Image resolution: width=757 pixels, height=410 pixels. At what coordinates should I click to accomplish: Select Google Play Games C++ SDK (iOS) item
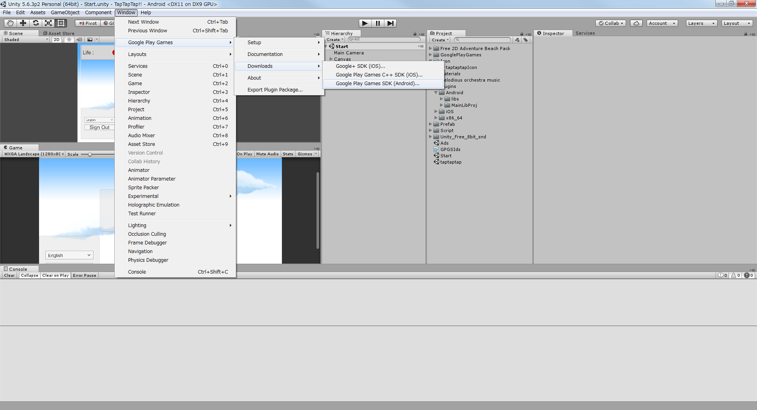(382, 75)
